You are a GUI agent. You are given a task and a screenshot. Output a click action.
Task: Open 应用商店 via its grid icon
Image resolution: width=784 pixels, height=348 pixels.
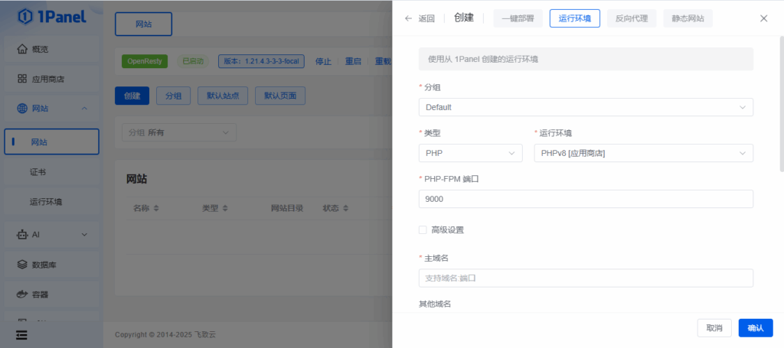[x=22, y=79]
